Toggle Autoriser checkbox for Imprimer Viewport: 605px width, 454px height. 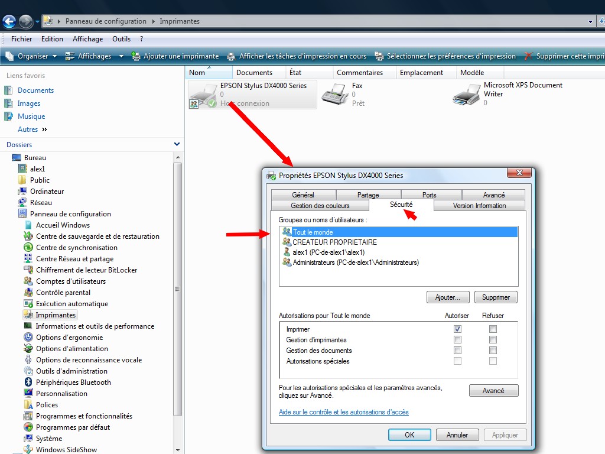(x=457, y=329)
